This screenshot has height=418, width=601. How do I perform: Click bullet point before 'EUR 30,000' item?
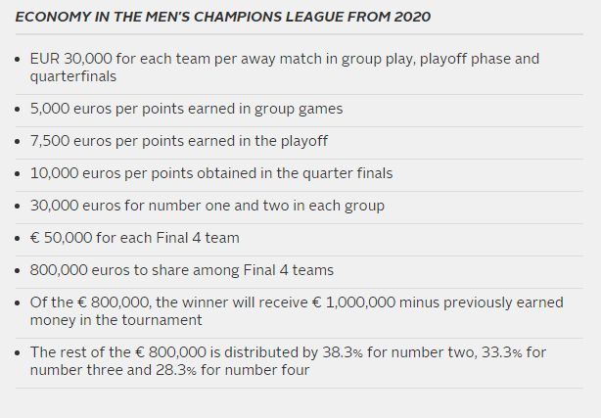click(x=17, y=60)
